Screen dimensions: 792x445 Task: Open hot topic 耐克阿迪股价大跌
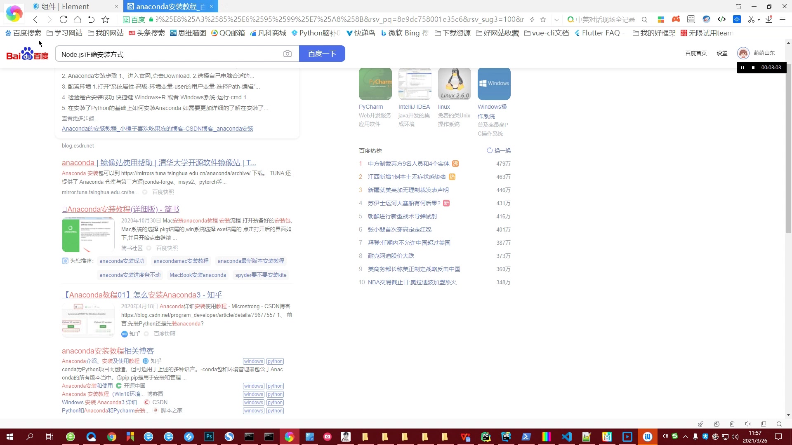[391, 256]
